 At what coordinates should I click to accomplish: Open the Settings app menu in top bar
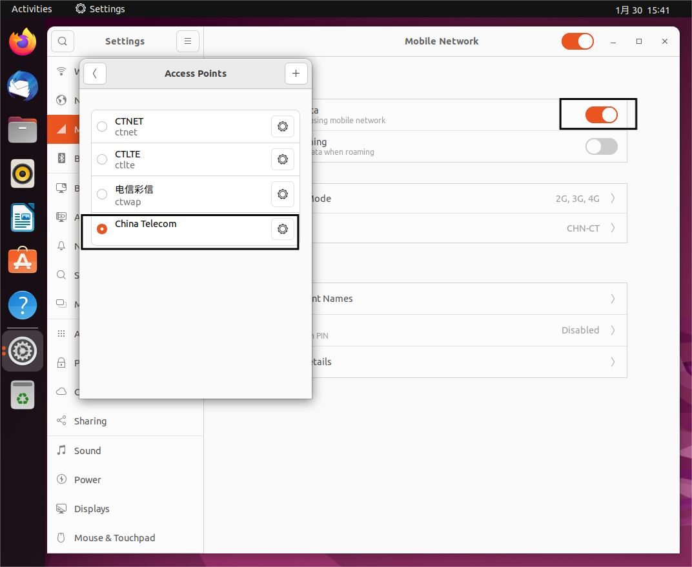click(100, 9)
